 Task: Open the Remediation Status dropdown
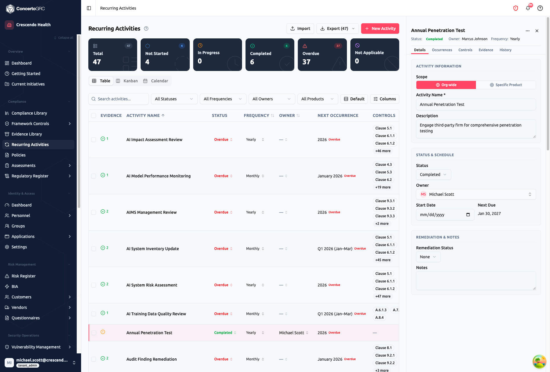[x=428, y=257]
